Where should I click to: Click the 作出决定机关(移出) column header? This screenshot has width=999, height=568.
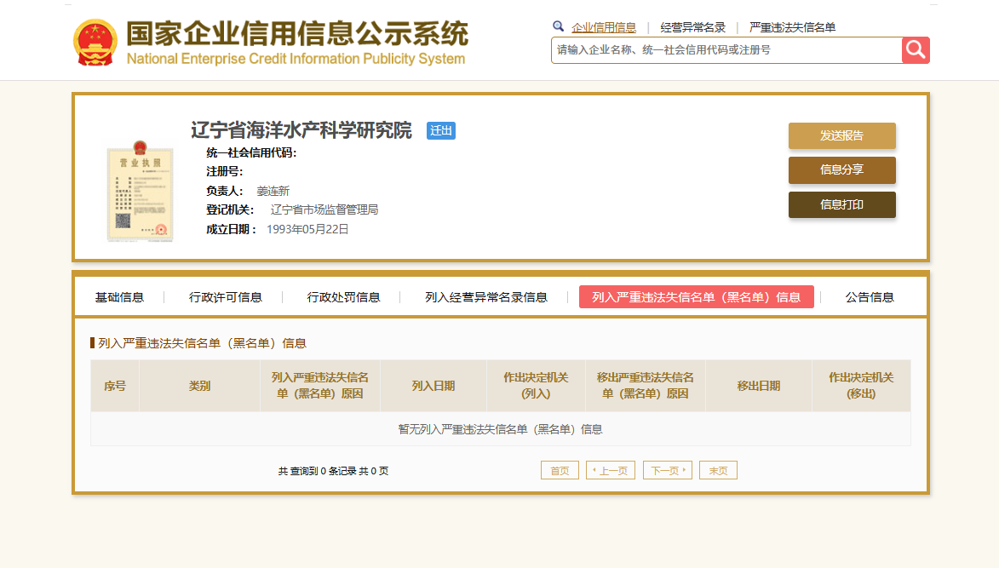861,386
